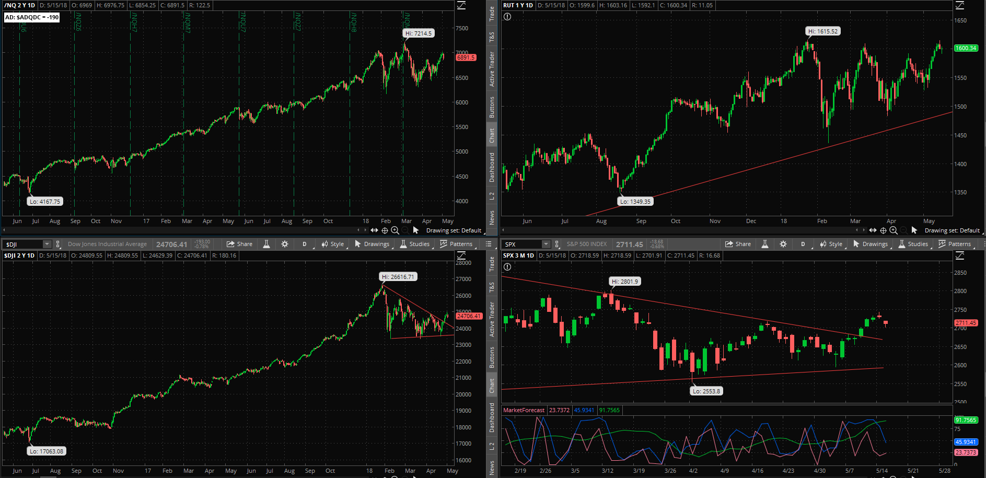Image resolution: width=986 pixels, height=478 pixels.
Task: Click the symbol link clip icon next to $DJI
Action: tap(58, 244)
